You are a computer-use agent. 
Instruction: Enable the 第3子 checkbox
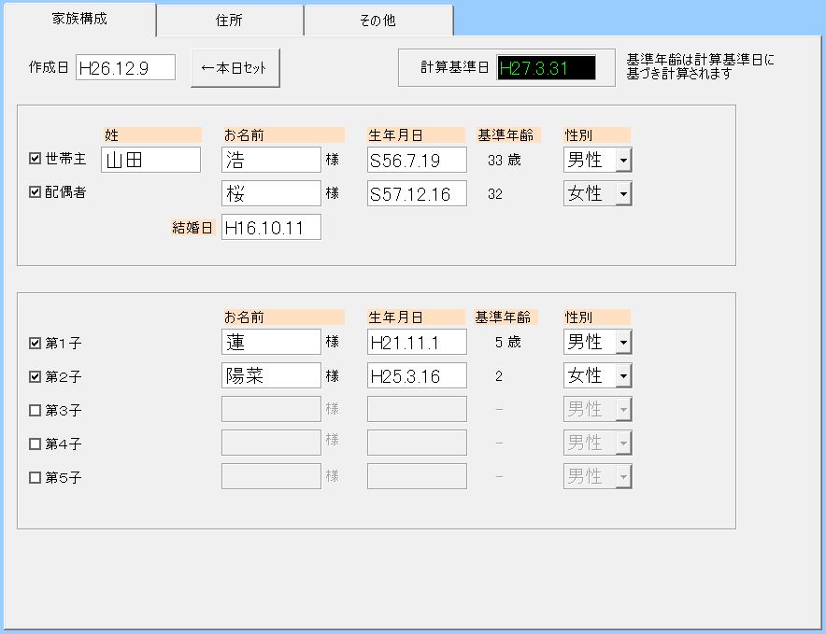pos(36,410)
